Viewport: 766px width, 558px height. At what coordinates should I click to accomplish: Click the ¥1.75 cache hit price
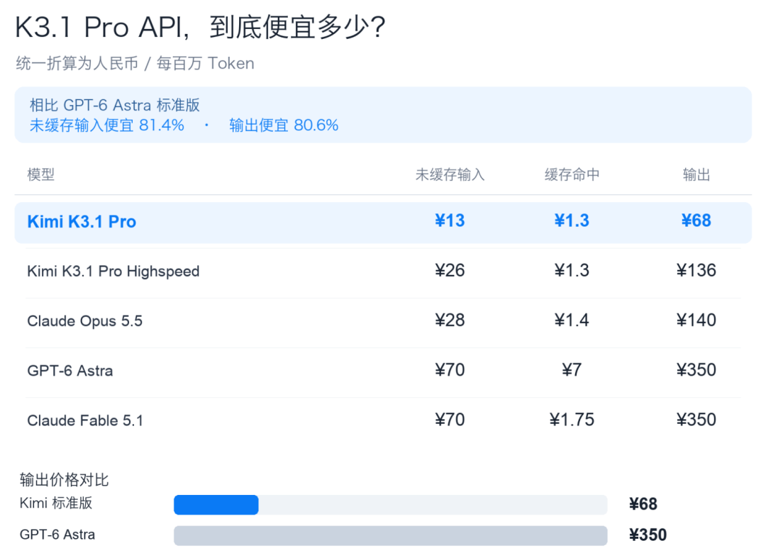572,420
